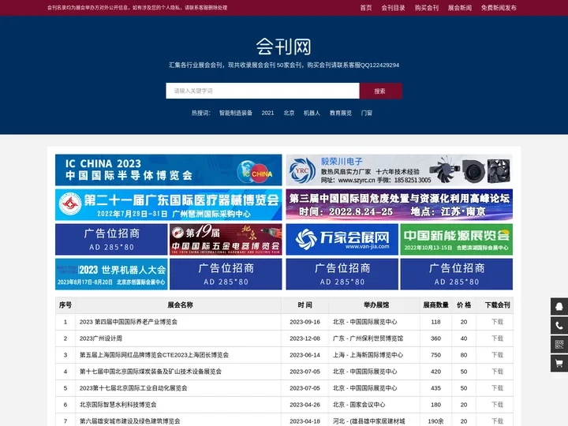The image size is (568, 426).
Task: Select hot keyword 智能制造装备
Action: [x=235, y=113]
